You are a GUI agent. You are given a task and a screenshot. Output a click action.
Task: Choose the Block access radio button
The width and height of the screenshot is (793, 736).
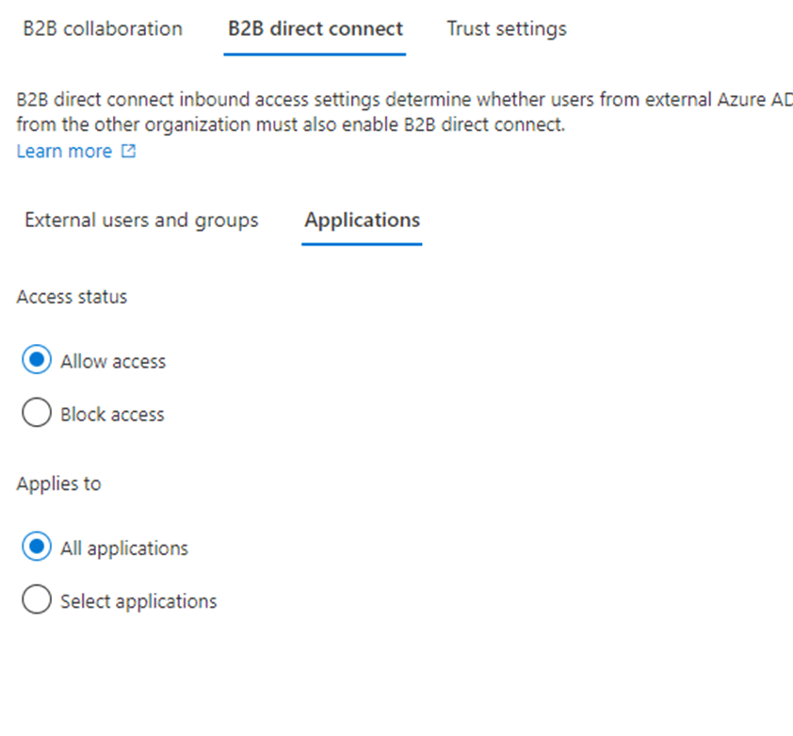pos(36,414)
